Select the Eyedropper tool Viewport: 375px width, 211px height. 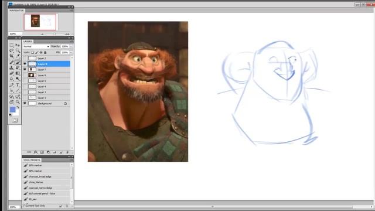tap(18, 56)
